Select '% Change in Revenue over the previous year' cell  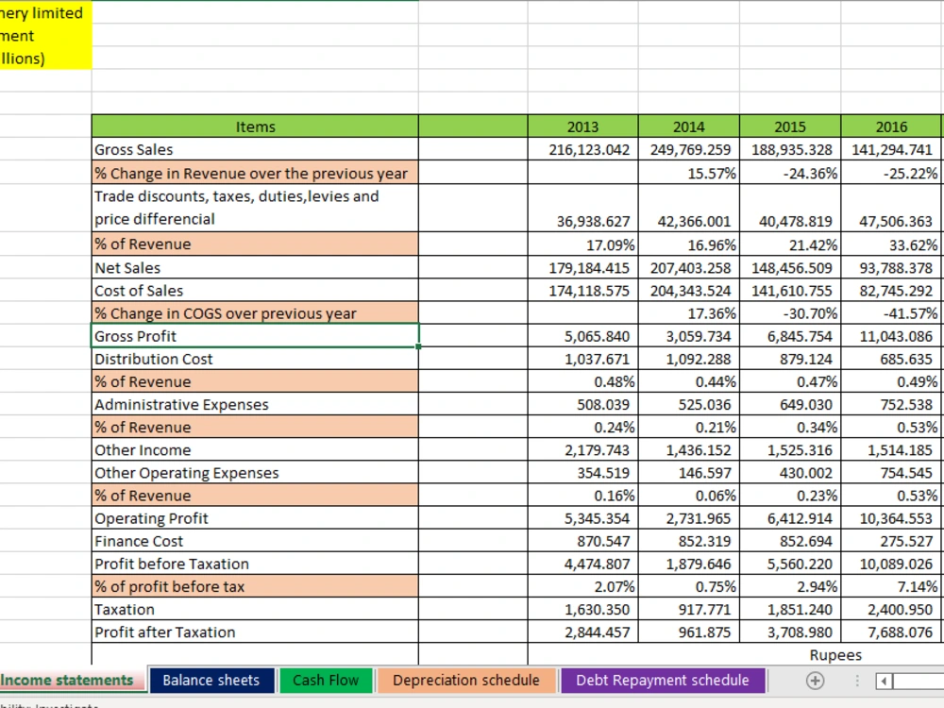(255, 173)
